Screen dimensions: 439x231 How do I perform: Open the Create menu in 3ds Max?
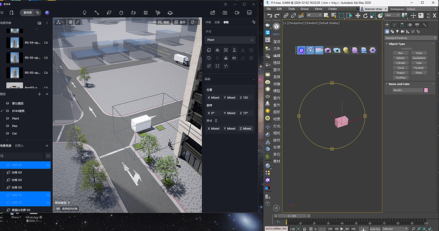tap(332, 9)
